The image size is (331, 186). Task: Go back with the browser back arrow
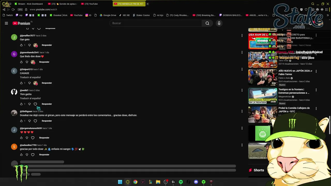coord(4,10)
